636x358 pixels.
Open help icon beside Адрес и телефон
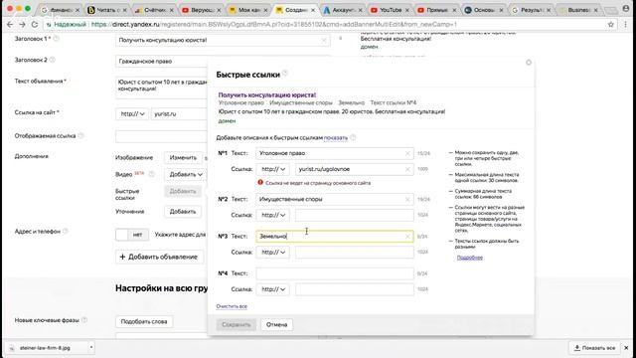click(x=66, y=231)
